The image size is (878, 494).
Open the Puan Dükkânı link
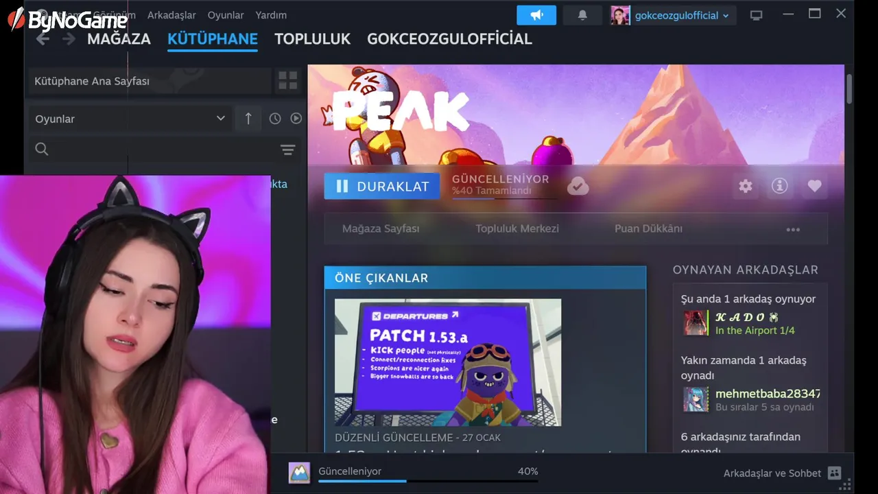[x=648, y=228]
